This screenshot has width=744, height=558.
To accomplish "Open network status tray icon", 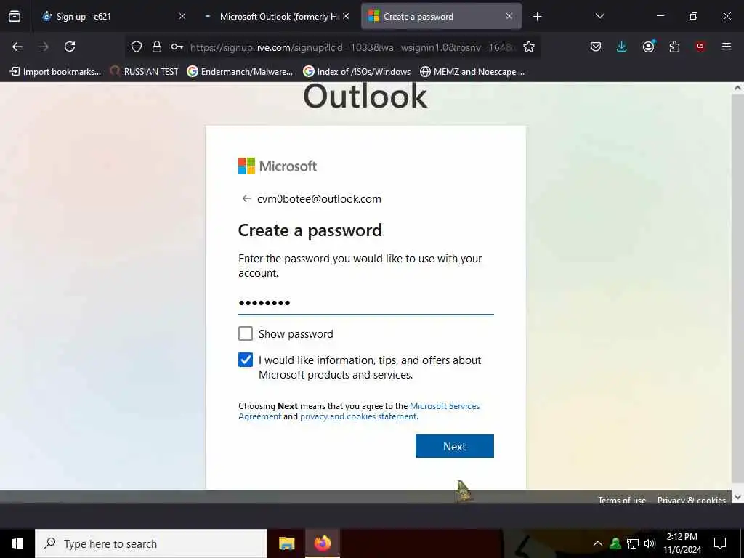I will pos(633,543).
